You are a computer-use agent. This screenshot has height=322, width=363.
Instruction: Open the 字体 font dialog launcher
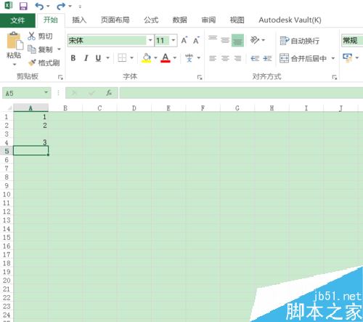click(200, 77)
